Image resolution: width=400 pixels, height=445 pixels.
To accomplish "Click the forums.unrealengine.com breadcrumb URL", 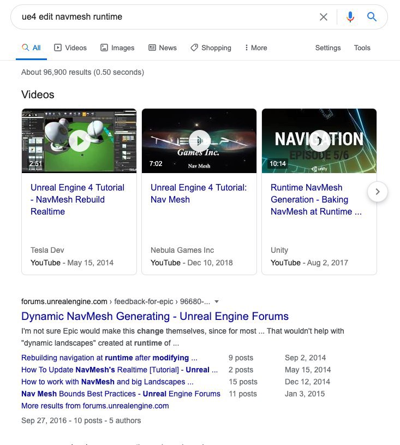I will tap(116, 301).
